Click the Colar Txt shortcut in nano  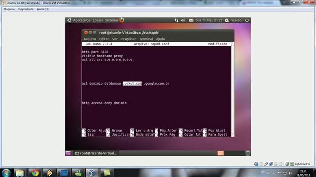pos(190,134)
